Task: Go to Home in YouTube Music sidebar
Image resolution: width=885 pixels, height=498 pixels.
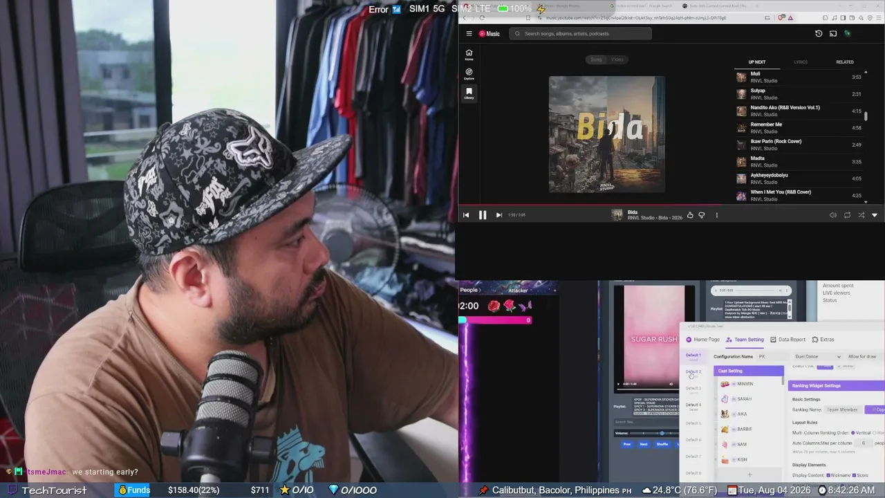Action: click(x=469, y=55)
